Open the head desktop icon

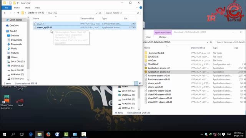coord(20,102)
